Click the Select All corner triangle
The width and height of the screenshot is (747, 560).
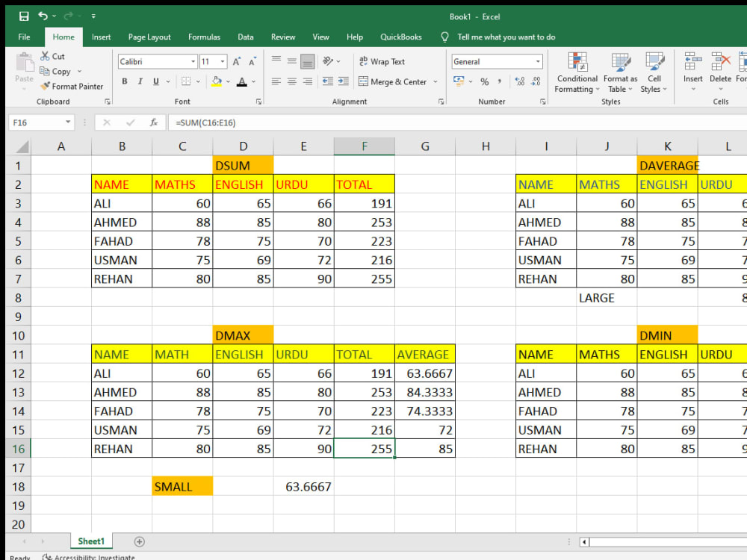(x=22, y=146)
